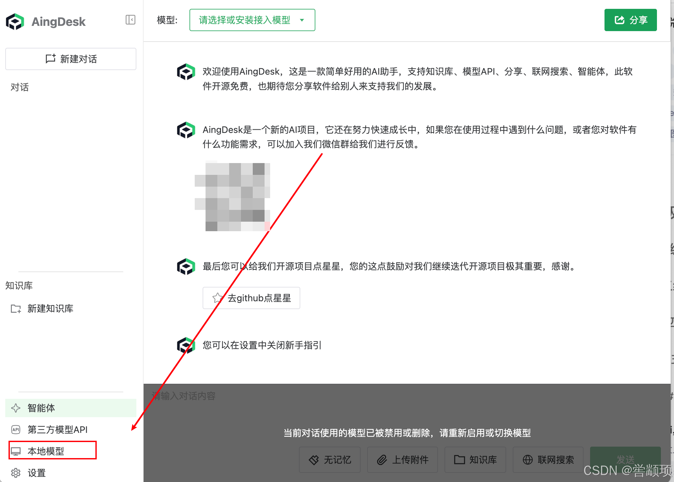Collapse the sidebar with the panel icon
674x482 pixels.
[x=130, y=20]
